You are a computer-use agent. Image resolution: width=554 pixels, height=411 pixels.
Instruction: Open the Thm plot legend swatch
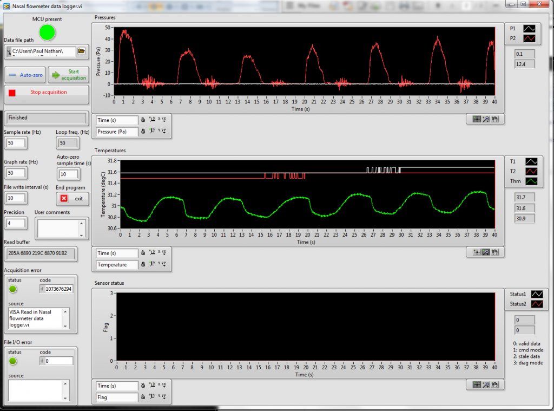click(x=531, y=181)
